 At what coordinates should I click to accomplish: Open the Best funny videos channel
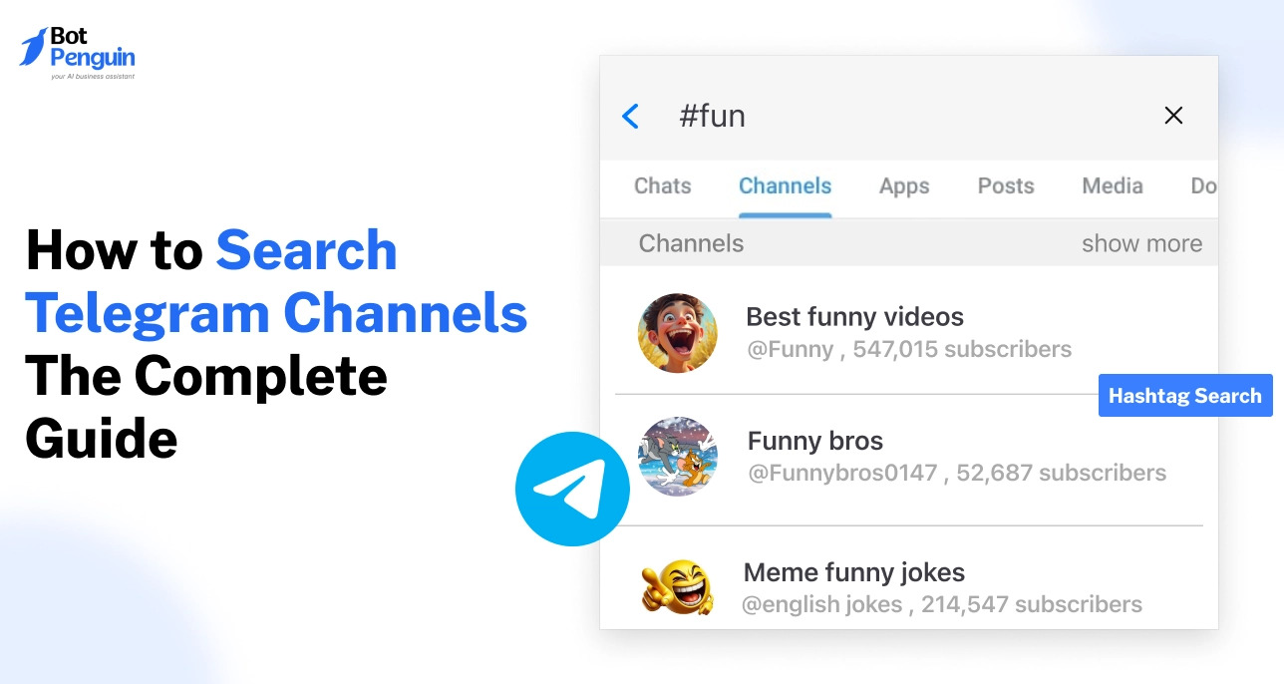click(854, 316)
